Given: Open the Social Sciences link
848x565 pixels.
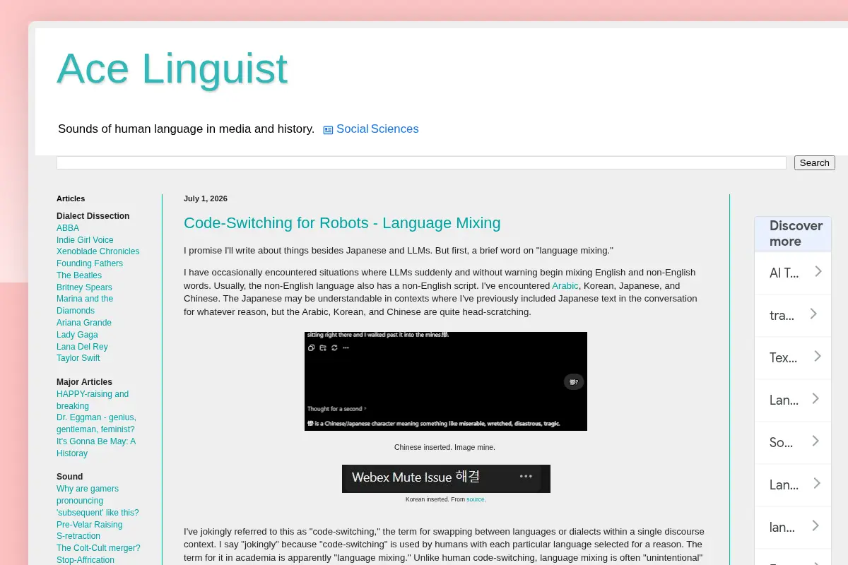Looking at the screenshot, I should point(377,129).
